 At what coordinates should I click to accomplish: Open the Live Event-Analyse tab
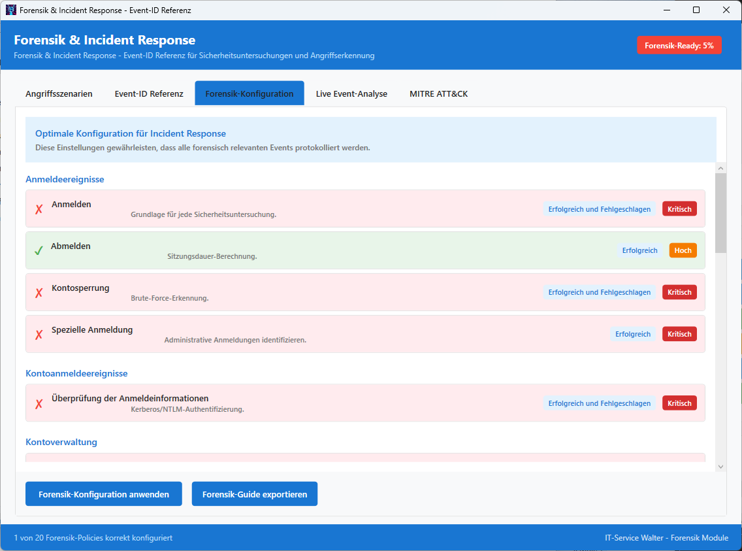coord(351,93)
